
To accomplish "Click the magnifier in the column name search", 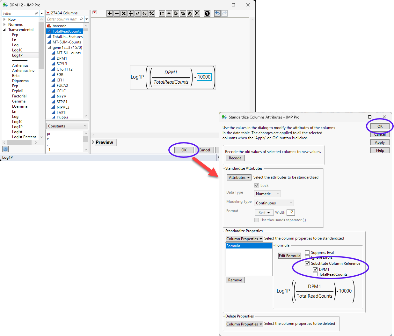I will point(81,19).
